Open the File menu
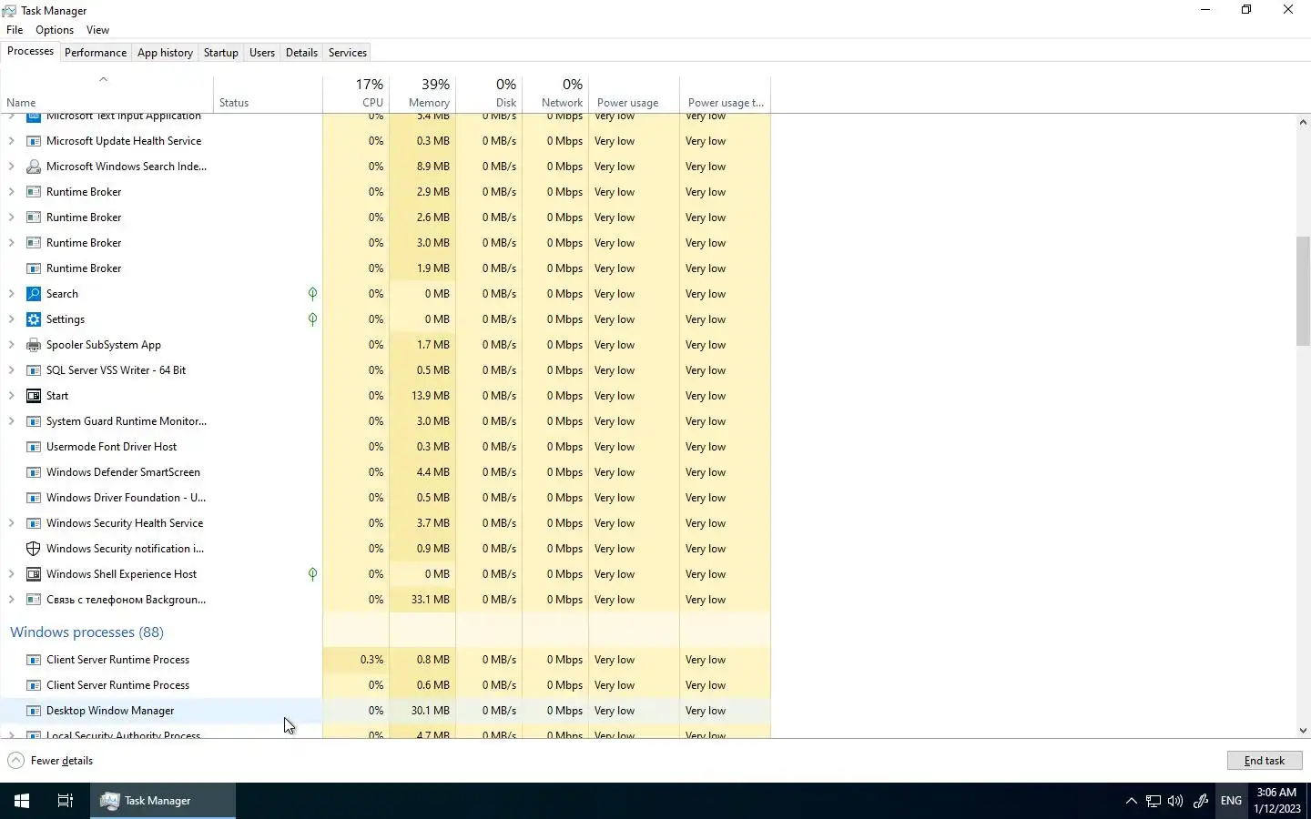The width and height of the screenshot is (1311, 819). (15, 30)
